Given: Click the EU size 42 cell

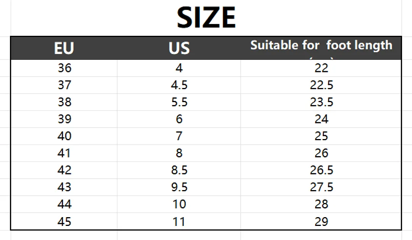Looking at the screenshot, I should click(x=64, y=170).
